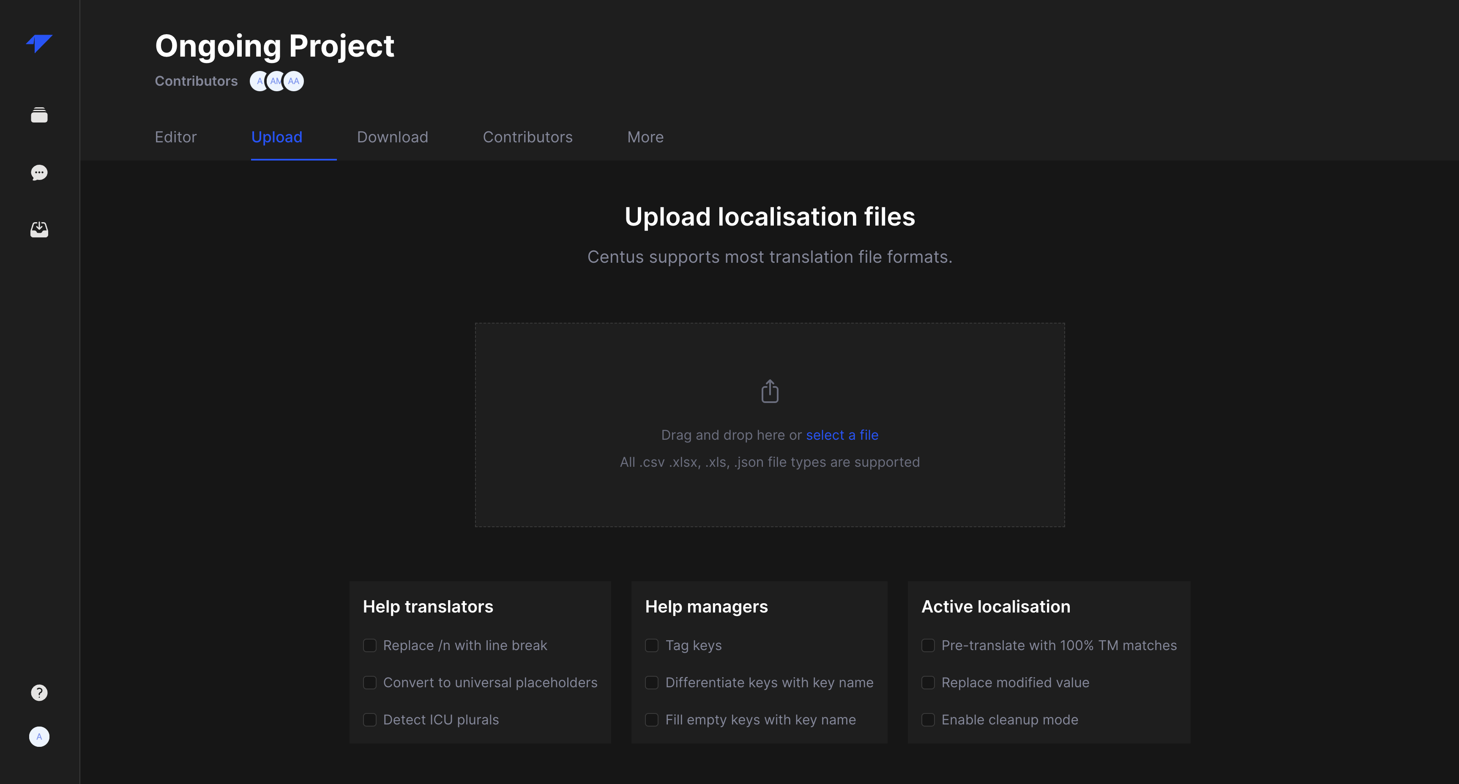This screenshot has width=1459, height=784.
Task: Click the 'Help translators' heading
Action: (428, 606)
